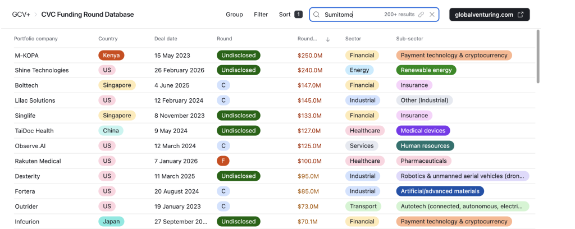Click the sort descending arrow on Round column
This screenshot has width=575, height=229.
(x=328, y=39)
